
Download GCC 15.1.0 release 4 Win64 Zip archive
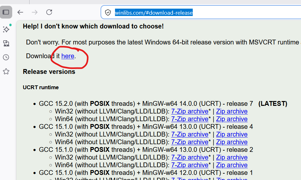pos(232,142)
